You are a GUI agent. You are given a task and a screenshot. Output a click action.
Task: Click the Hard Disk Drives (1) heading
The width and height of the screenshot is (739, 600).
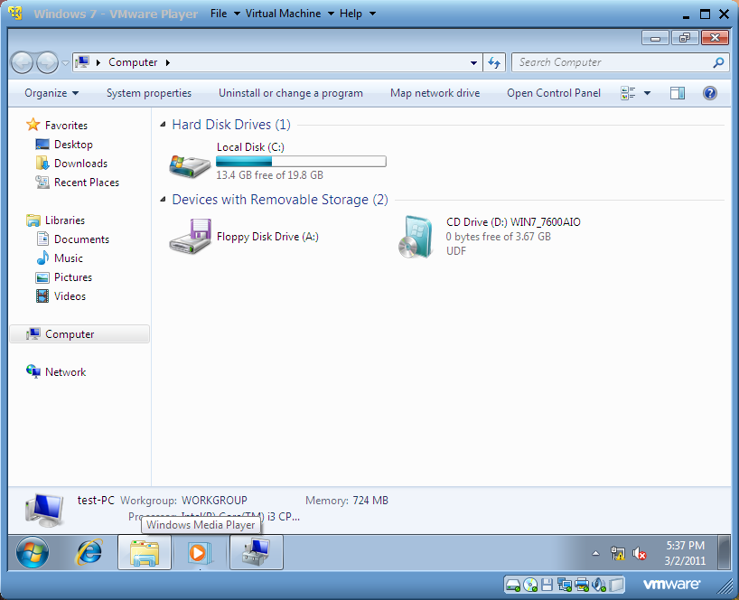point(231,125)
